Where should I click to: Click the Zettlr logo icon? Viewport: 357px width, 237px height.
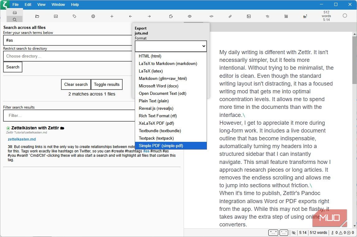5,5
